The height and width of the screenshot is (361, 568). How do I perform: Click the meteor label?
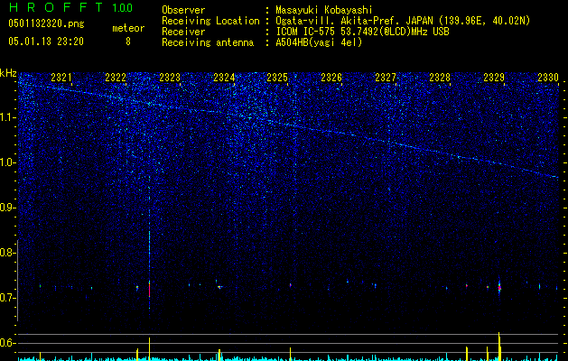pos(128,28)
